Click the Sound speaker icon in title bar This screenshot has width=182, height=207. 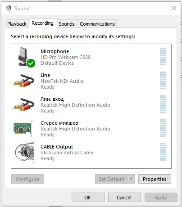pos(9,8)
